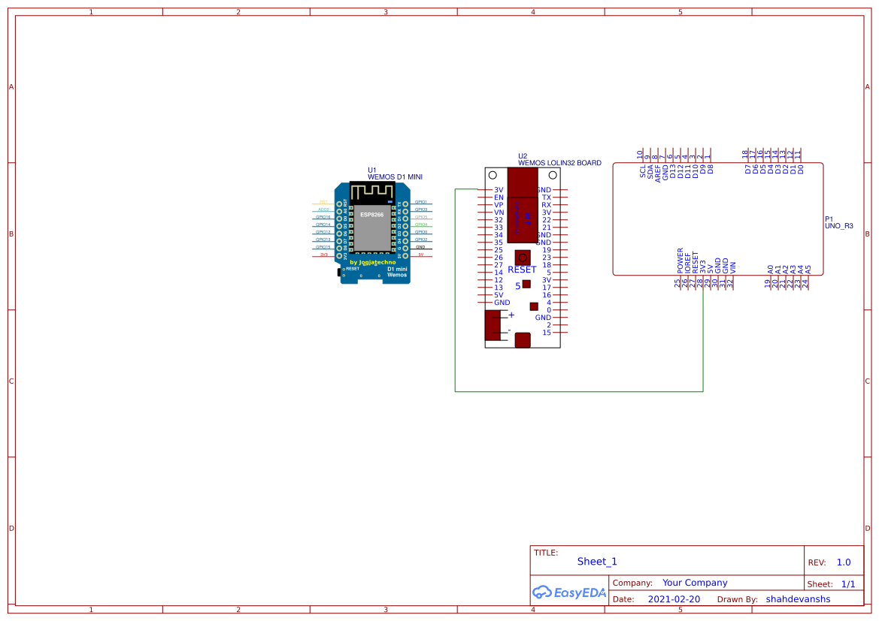Click the UNO_R3 name label

tap(839, 225)
